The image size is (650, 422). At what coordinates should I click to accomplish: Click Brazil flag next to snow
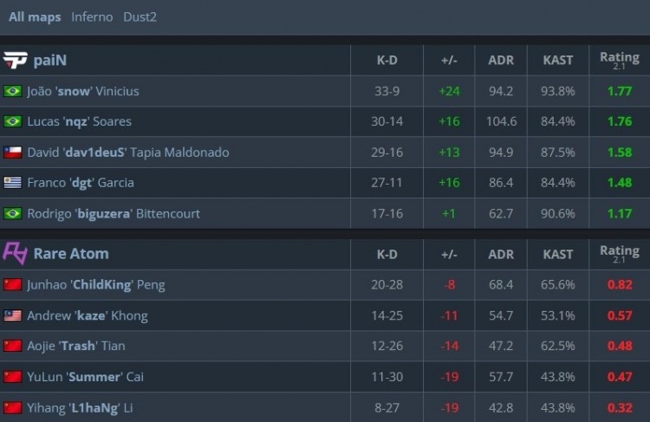(x=12, y=91)
